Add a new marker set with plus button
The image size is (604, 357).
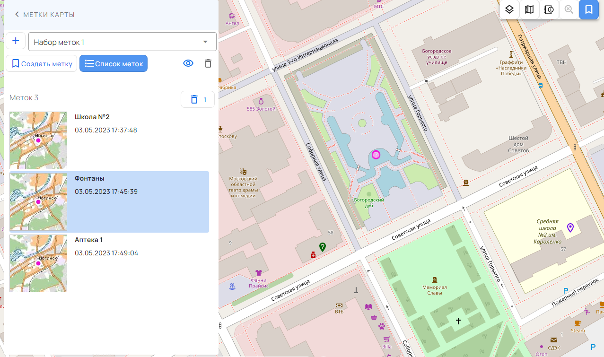click(x=16, y=41)
